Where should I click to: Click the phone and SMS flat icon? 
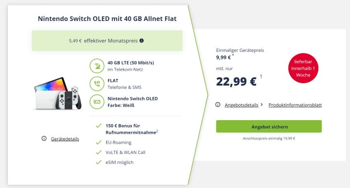pyautogui.click(x=97, y=84)
